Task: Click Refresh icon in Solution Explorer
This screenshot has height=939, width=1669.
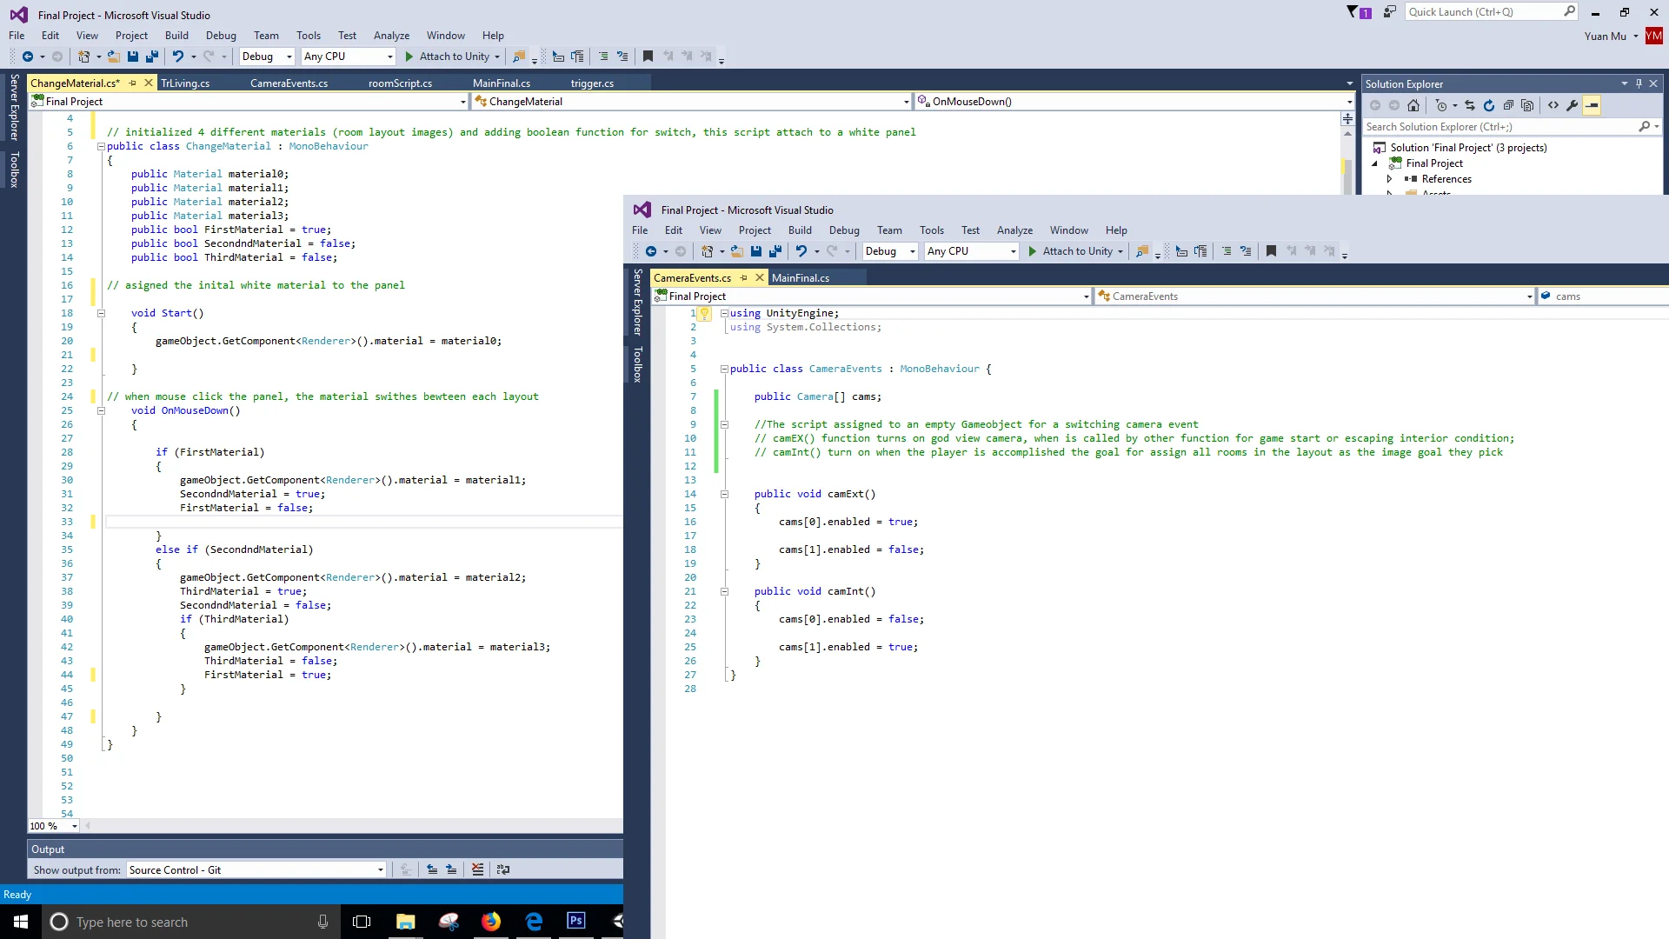Action: pos(1489,106)
